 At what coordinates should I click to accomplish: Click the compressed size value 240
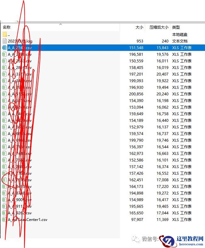pyautogui.click(x=165, y=41)
